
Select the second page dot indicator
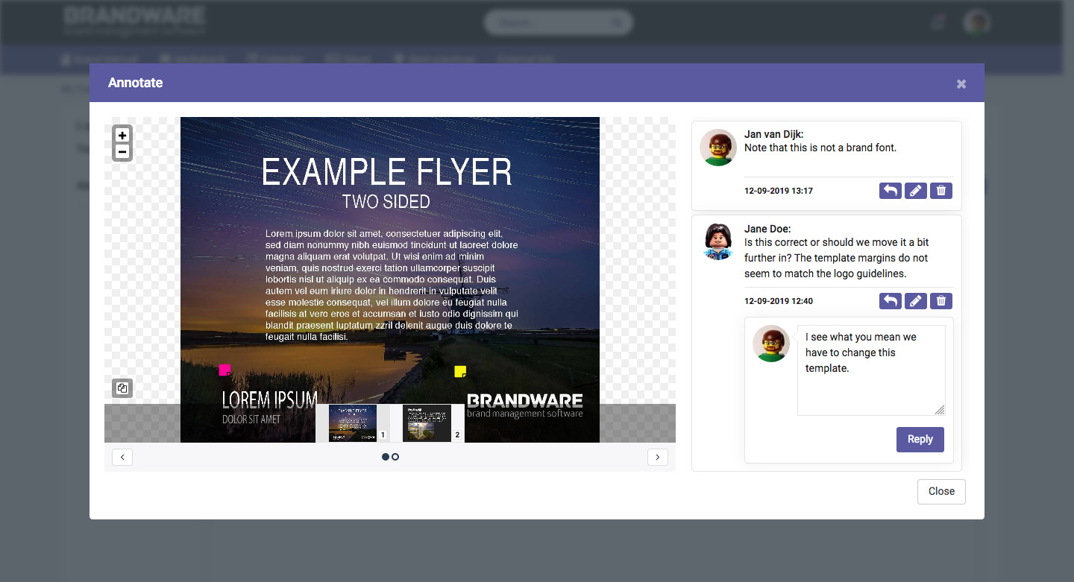395,457
